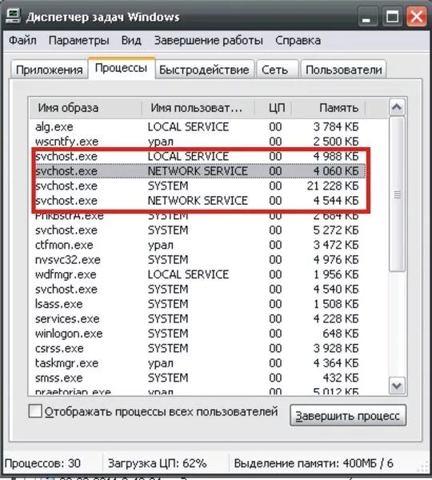The height and width of the screenshot is (480, 432).
Task: Select svchost.exe using 4 544 КБ
Action: click(x=198, y=201)
